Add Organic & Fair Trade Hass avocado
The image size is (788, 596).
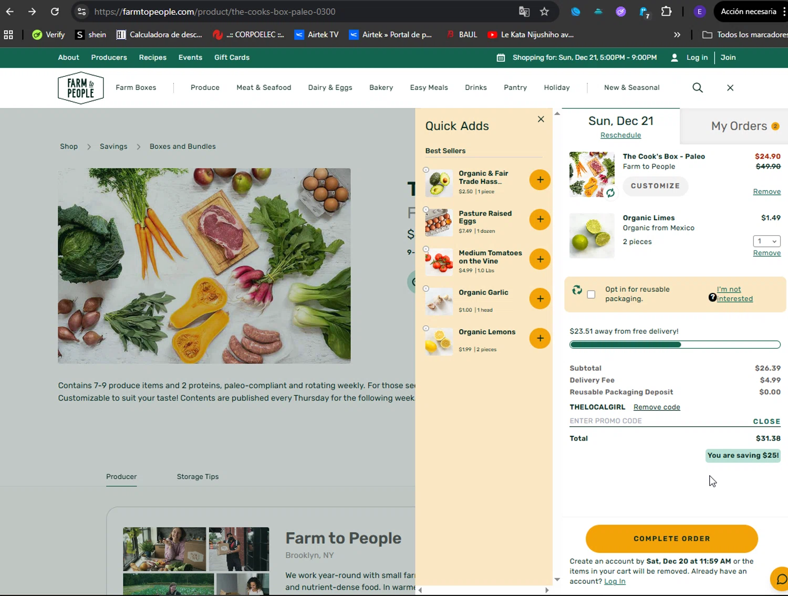click(540, 180)
